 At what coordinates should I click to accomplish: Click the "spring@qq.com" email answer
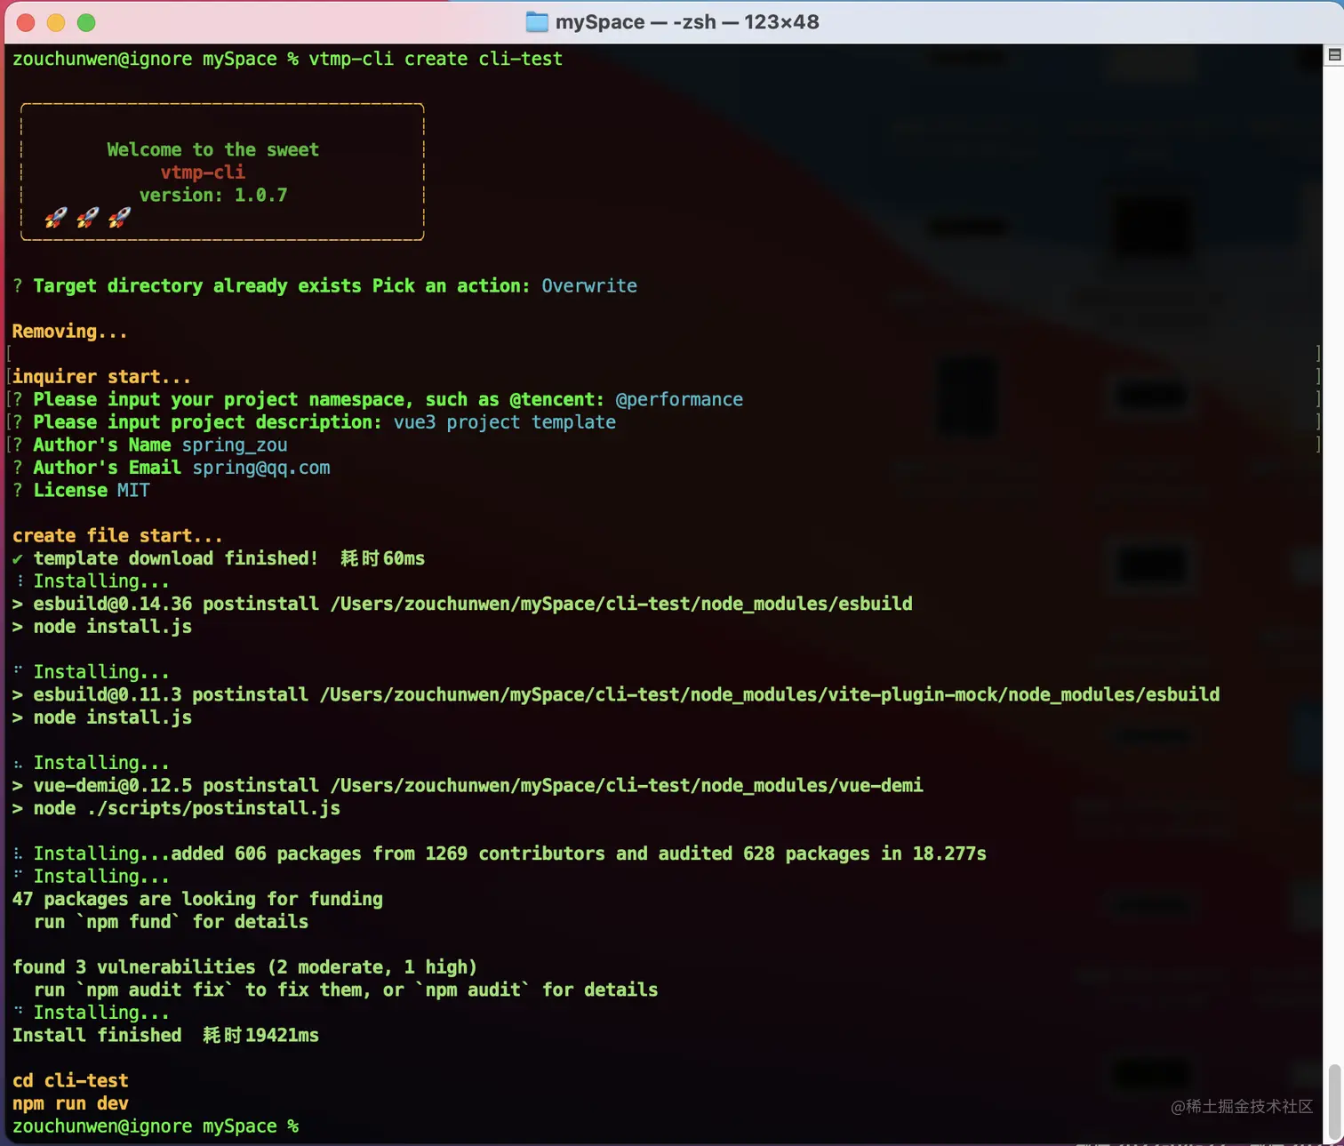[x=261, y=468]
